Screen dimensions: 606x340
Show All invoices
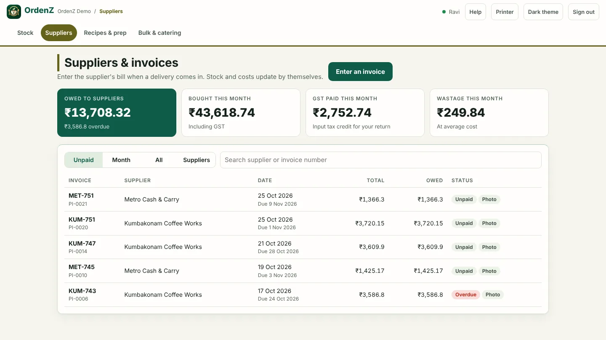(159, 160)
